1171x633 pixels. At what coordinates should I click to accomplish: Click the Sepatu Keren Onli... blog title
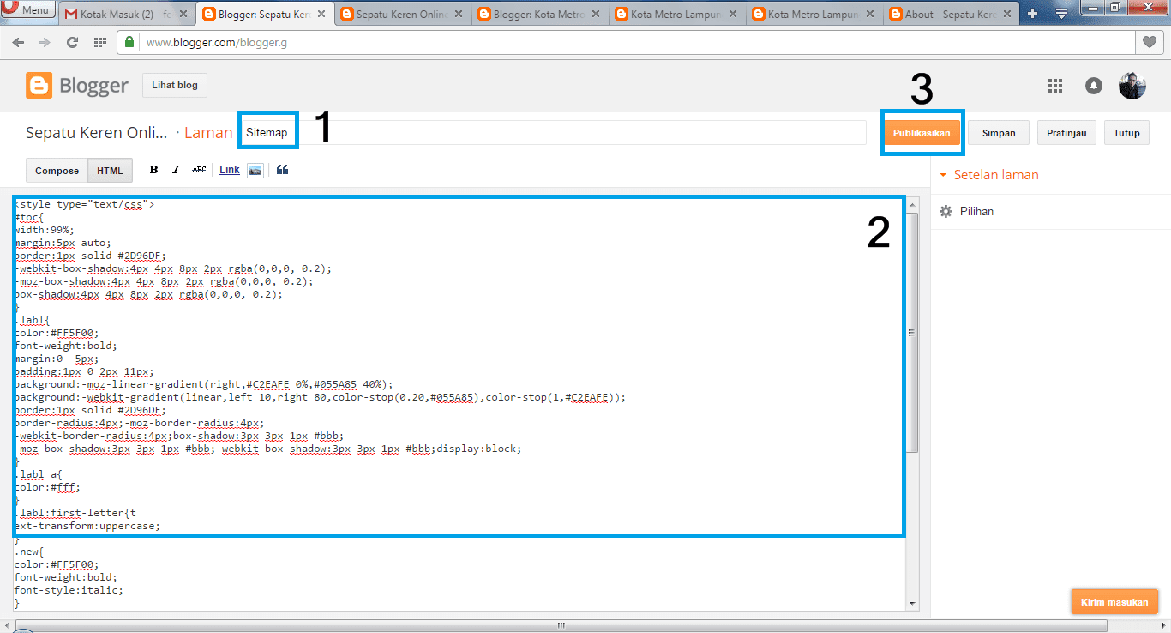pos(97,133)
